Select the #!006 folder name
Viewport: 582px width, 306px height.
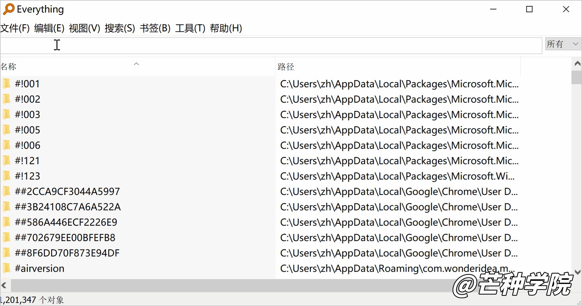point(27,145)
